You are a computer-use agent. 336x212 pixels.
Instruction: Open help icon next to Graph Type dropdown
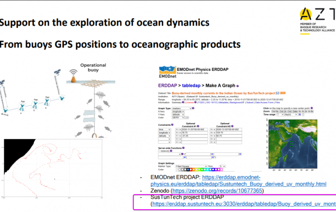[193, 108]
